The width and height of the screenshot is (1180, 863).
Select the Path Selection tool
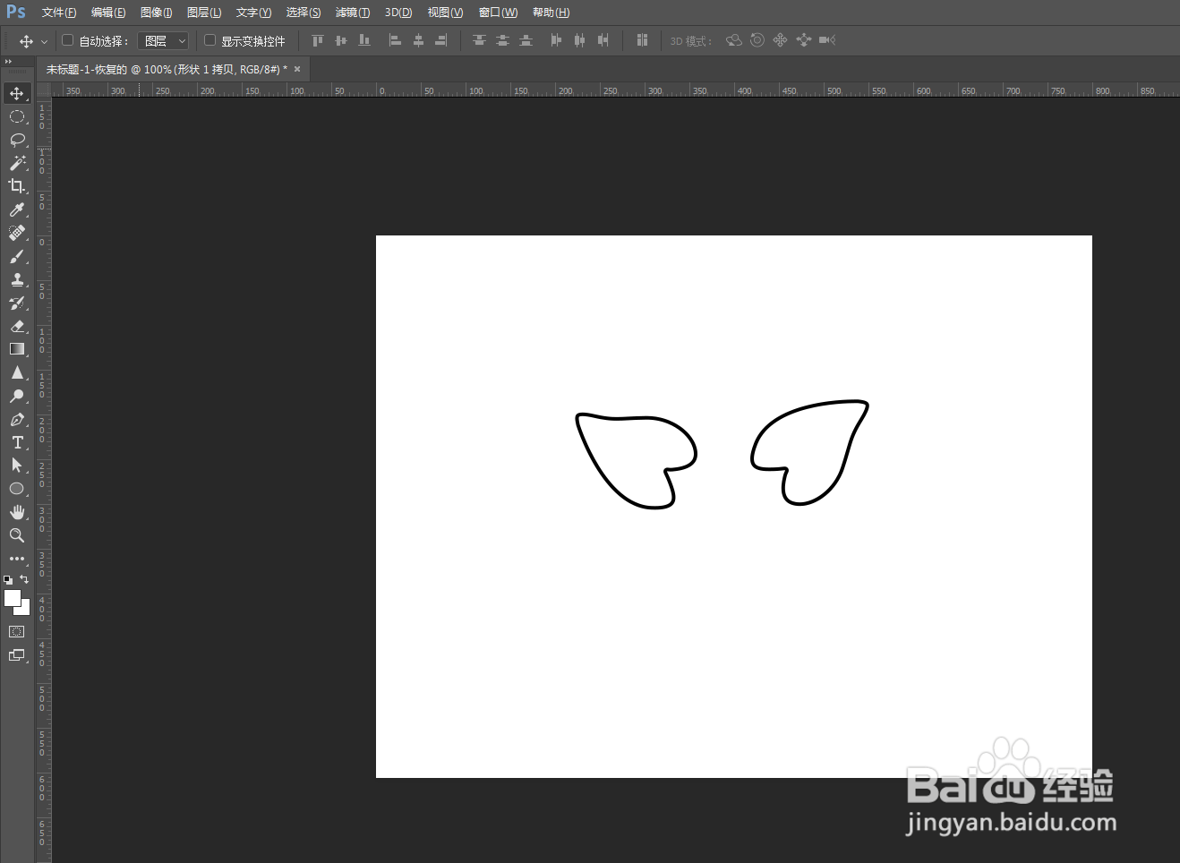click(17, 466)
